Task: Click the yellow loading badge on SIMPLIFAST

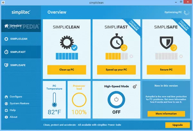Action: (124, 48)
